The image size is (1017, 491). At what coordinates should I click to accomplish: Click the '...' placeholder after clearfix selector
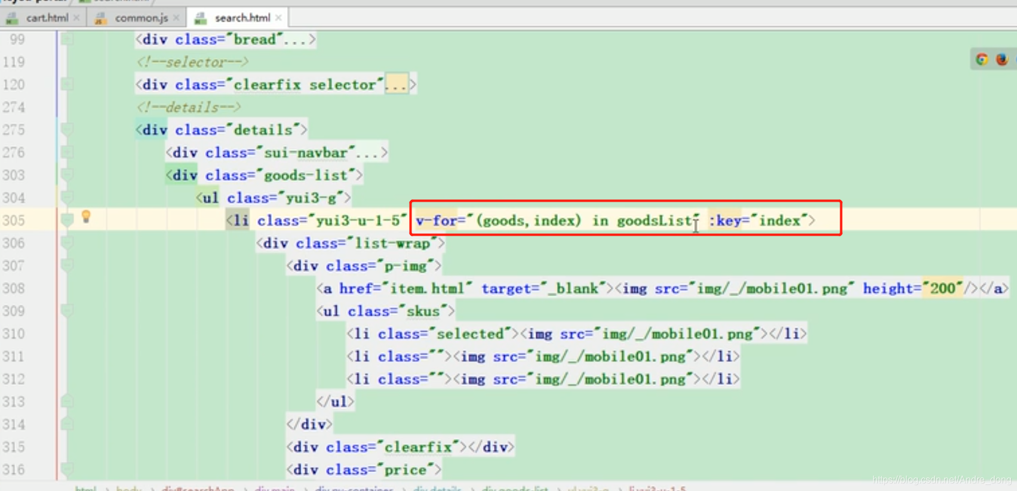[396, 85]
